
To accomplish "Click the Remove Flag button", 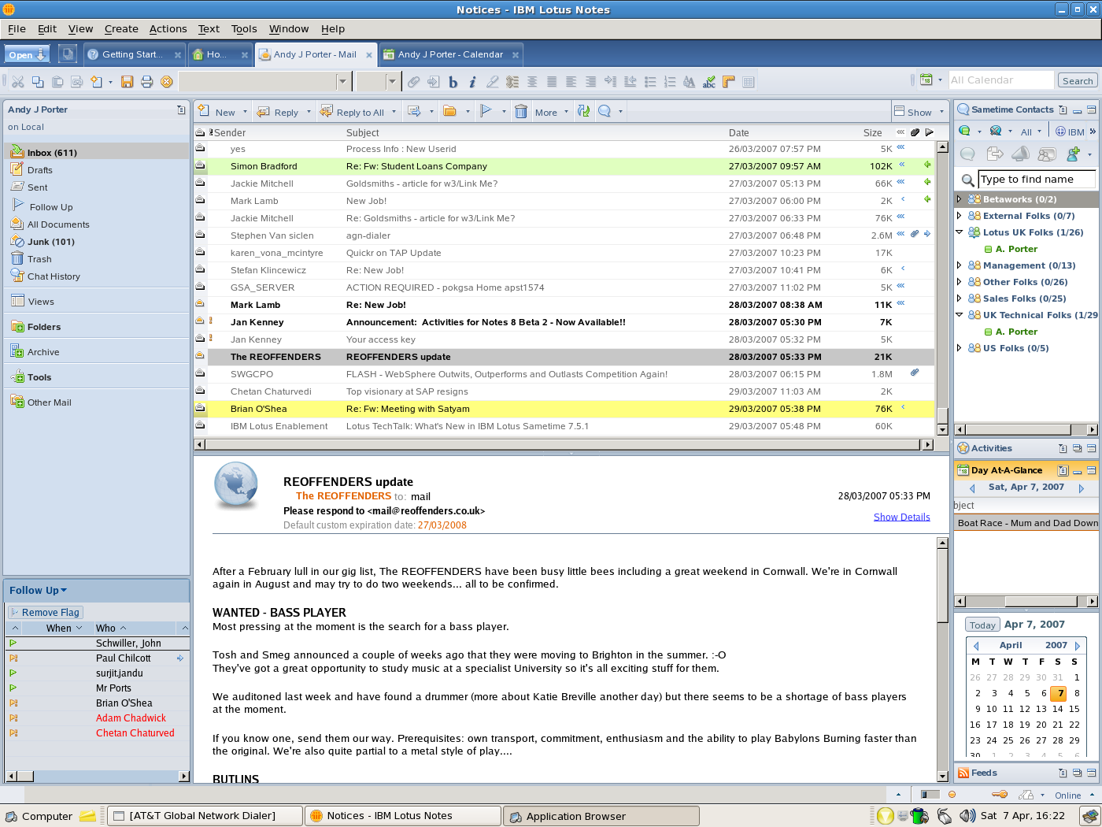I will tap(46, 613).
